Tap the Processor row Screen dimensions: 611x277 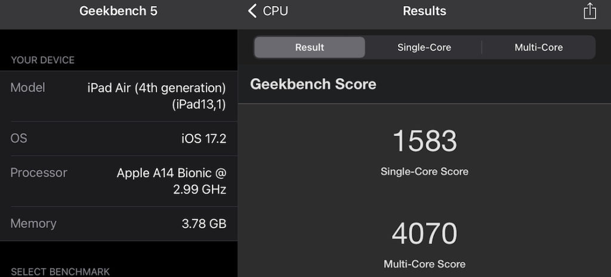(x=118, y=181)
